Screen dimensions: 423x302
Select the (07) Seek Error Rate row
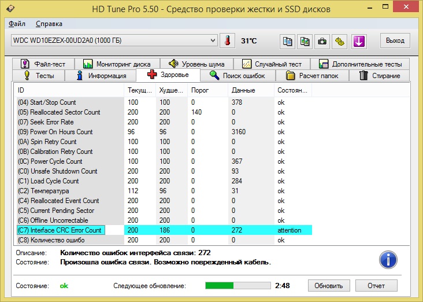(163, 122)
